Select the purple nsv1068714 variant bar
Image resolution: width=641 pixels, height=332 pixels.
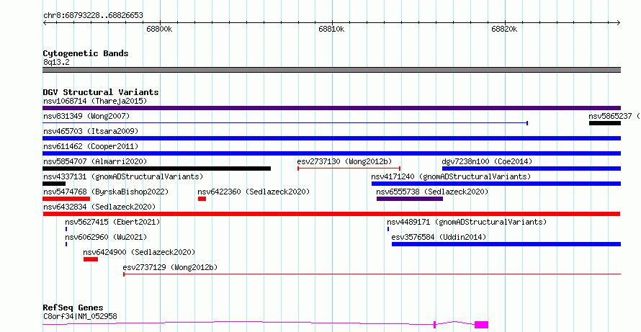click(331, 108)
